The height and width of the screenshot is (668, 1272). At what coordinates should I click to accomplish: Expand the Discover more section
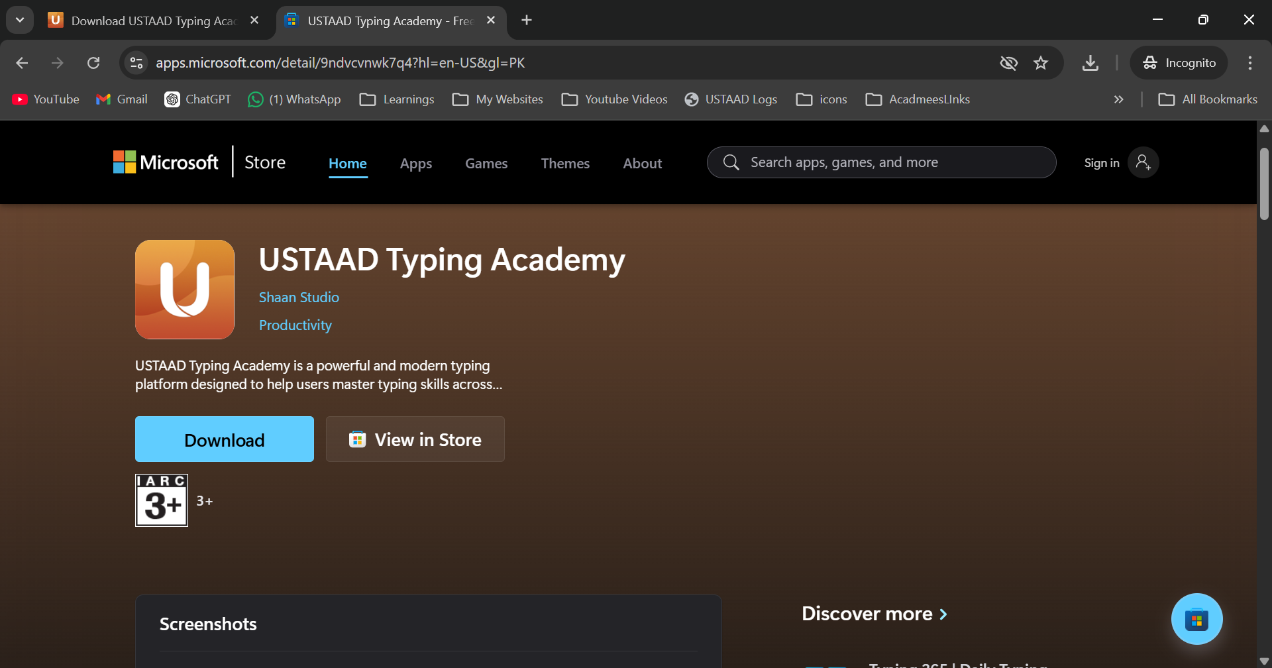(874, 614)
